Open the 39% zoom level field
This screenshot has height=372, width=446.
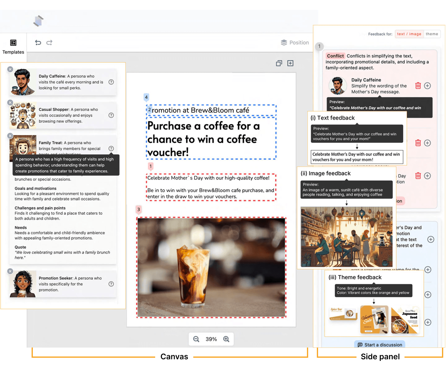211,339
